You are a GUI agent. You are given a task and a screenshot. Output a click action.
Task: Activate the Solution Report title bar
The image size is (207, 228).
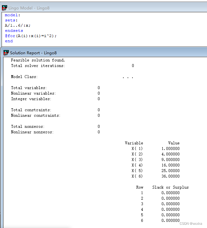(104, 53)
